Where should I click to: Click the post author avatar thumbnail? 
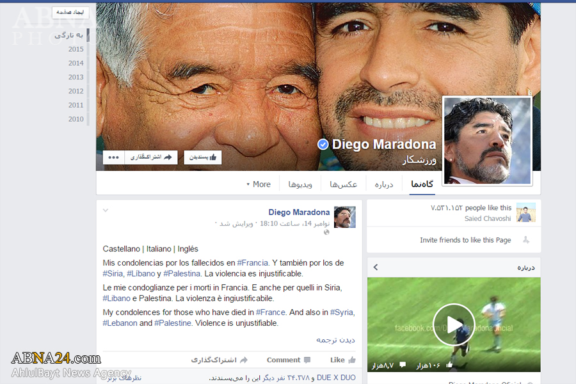344,217
